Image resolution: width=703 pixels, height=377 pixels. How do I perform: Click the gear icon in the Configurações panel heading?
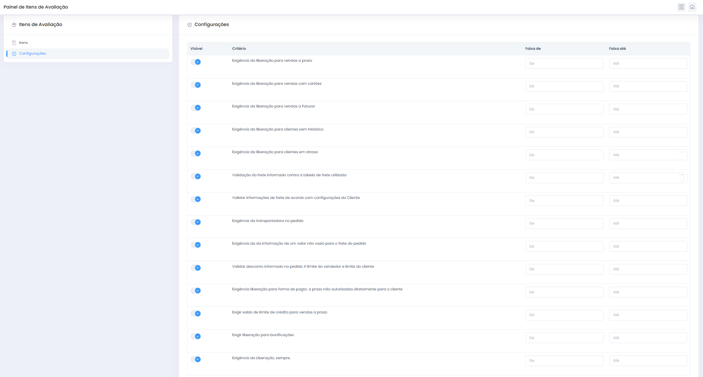[189, 25]
